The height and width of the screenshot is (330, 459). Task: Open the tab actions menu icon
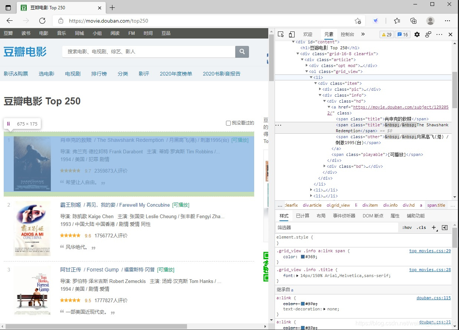pyautogui.click(x=8, y=7)
